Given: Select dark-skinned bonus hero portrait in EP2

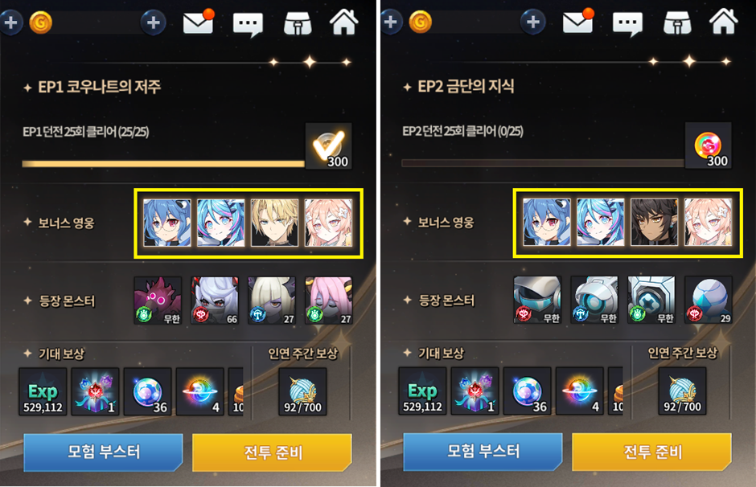Looking at the screenshot, I should (655, 223).
